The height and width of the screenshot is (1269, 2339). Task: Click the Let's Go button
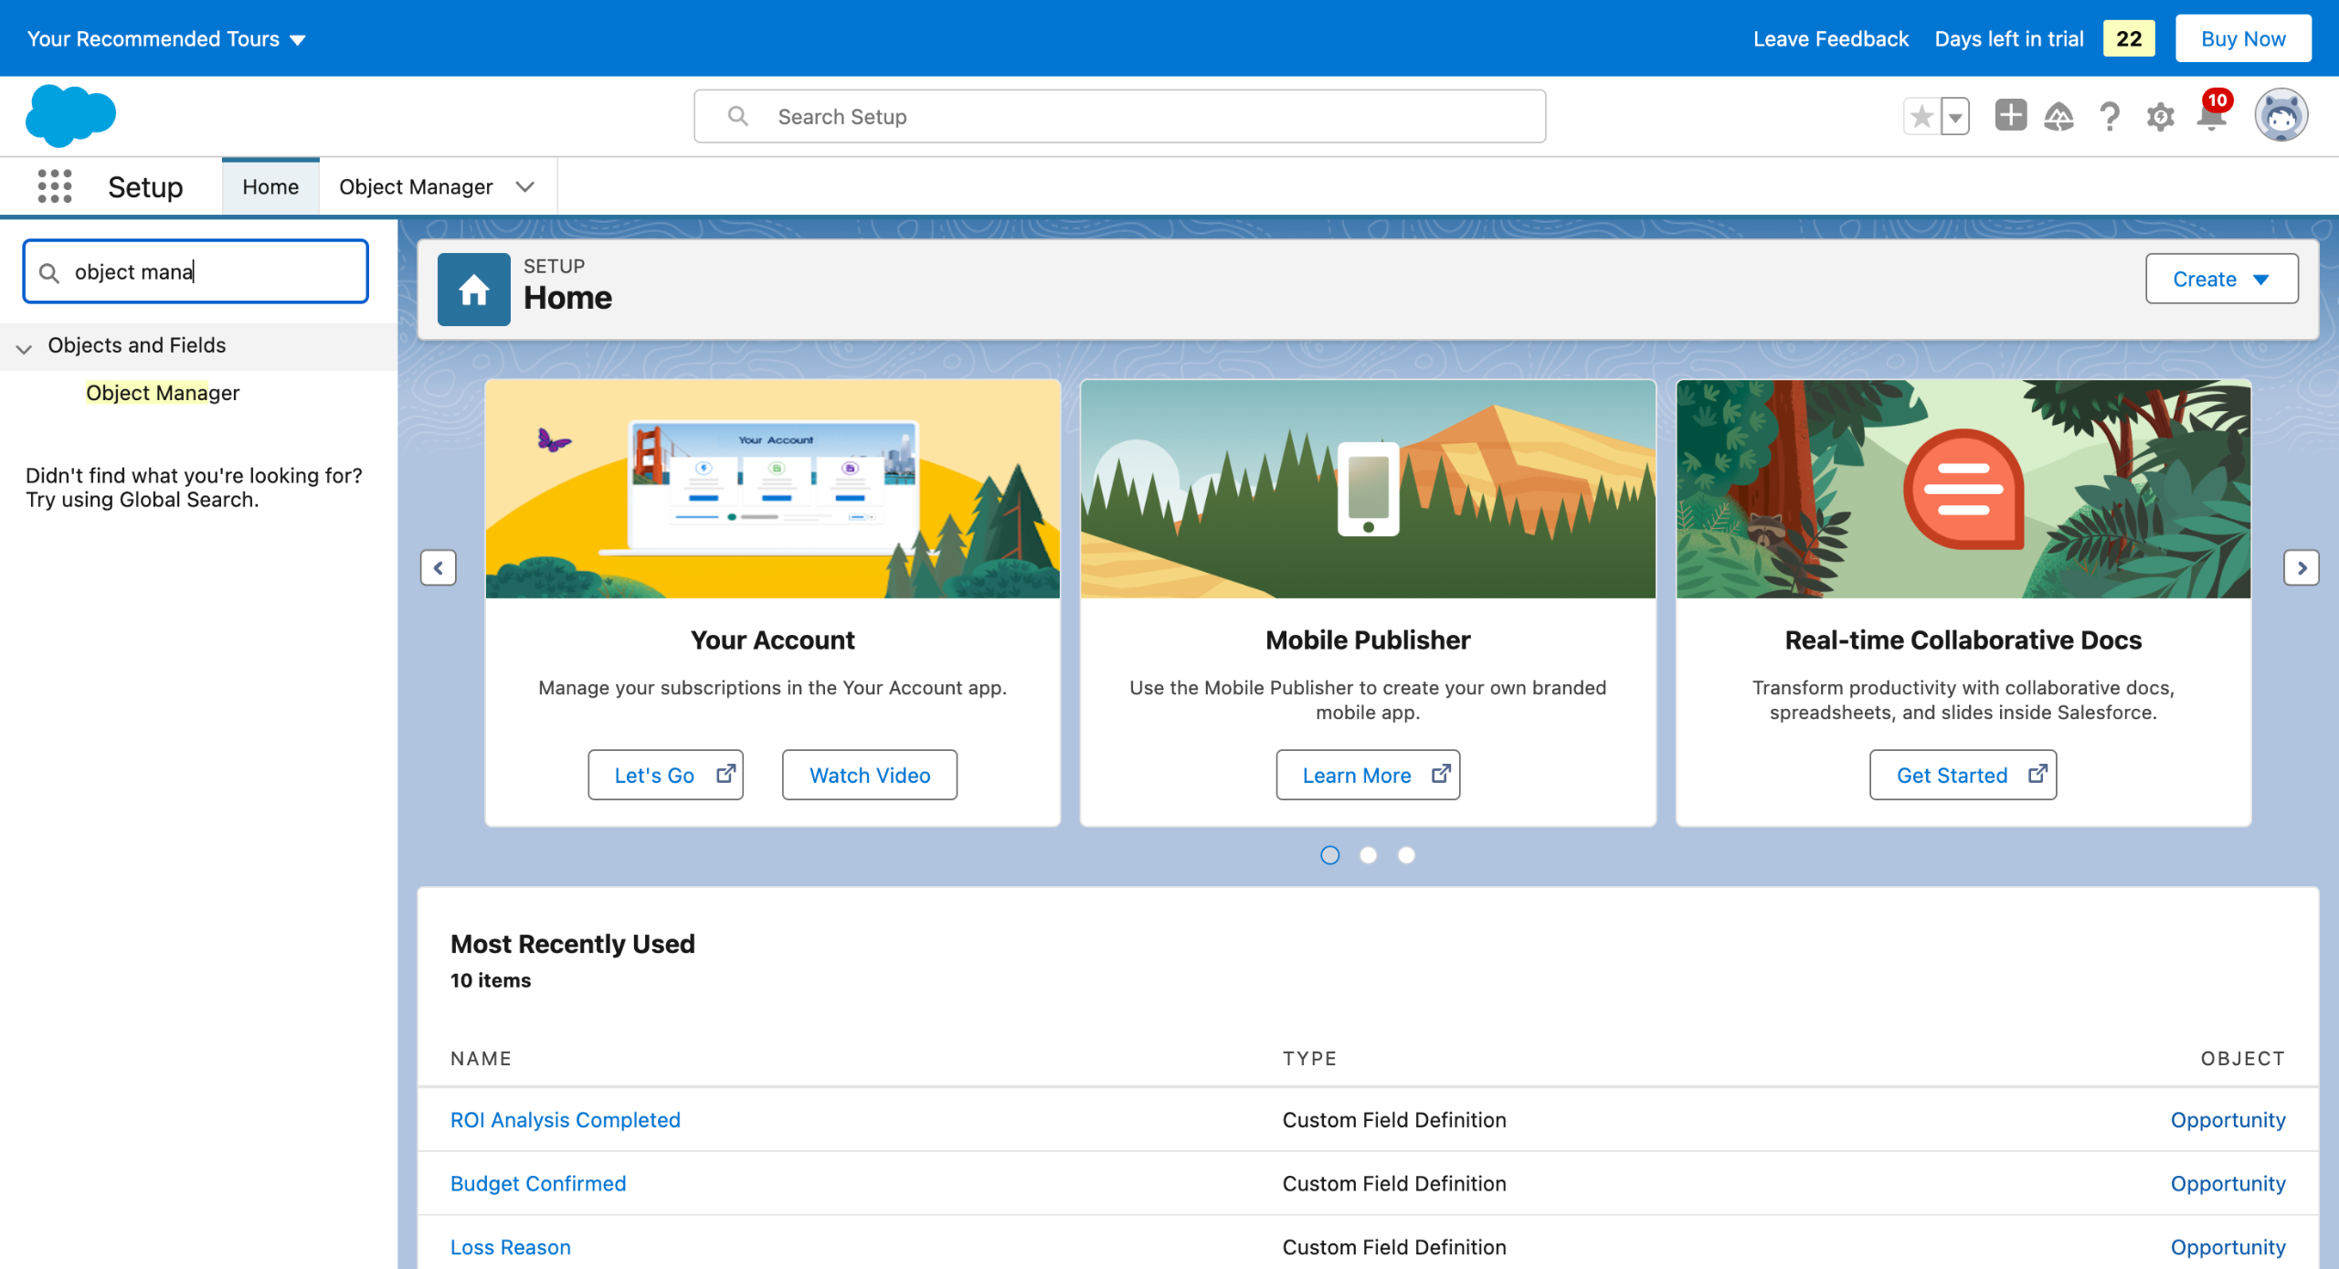665,775
